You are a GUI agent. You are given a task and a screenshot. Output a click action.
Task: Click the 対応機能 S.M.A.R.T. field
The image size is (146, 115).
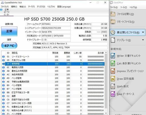point(74,47)
